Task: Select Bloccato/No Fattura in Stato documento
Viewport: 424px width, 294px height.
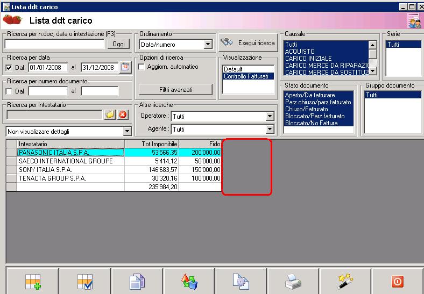Action: 319,123
